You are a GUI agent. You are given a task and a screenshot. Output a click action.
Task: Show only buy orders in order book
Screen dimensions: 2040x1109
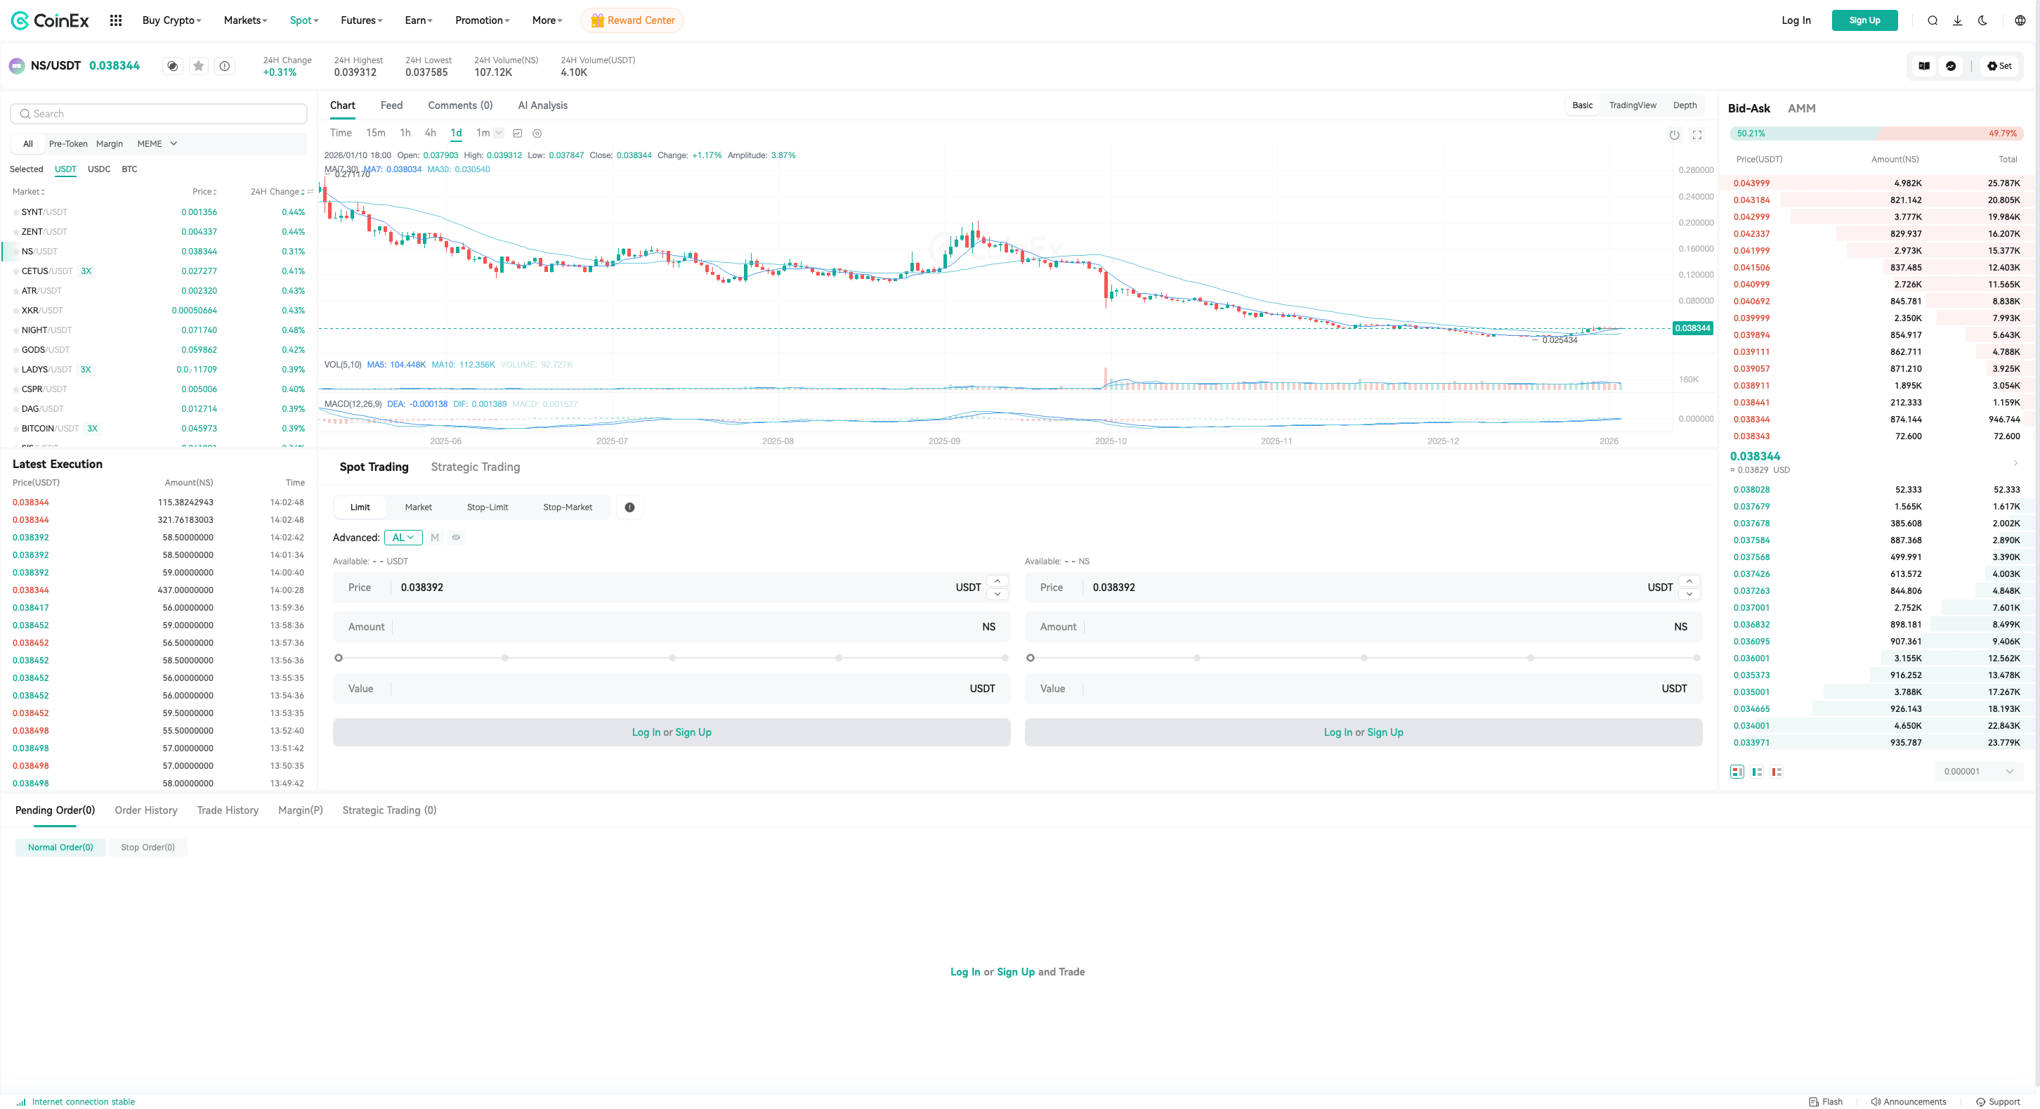coord(1756,772)
